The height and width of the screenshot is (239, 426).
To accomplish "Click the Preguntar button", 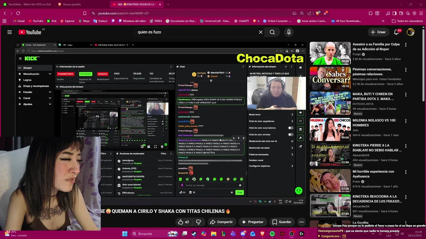I will (x=252, y=222).
